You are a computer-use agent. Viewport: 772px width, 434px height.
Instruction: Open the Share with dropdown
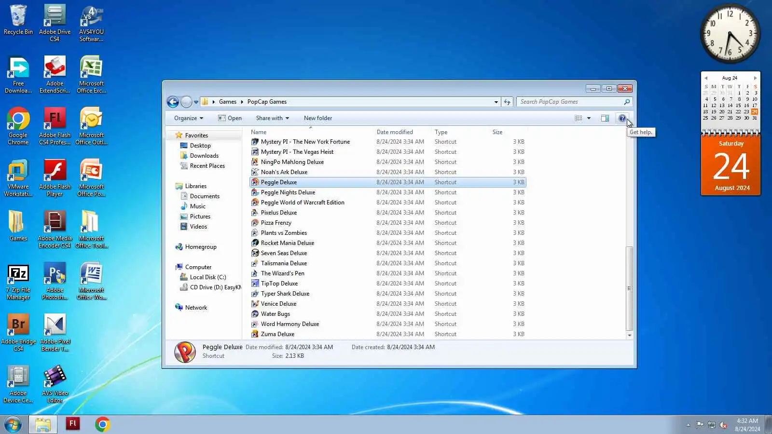(x=273, y=118)
